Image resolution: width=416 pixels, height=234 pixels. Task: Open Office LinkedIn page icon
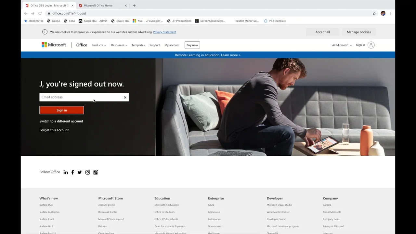point(66,172)
